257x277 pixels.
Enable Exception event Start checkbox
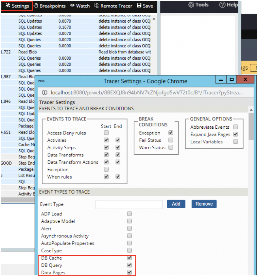tap(106, 169)
